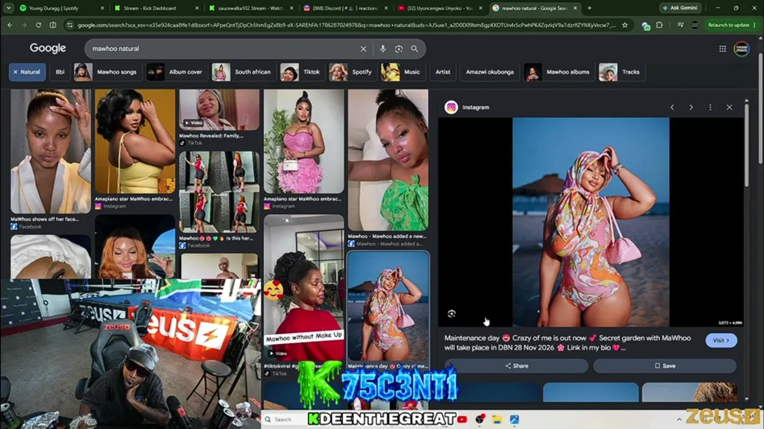Viewport: 764px width, 429px height.
Task: Open Google Lens image search
Action: click(x=399, y=49)
